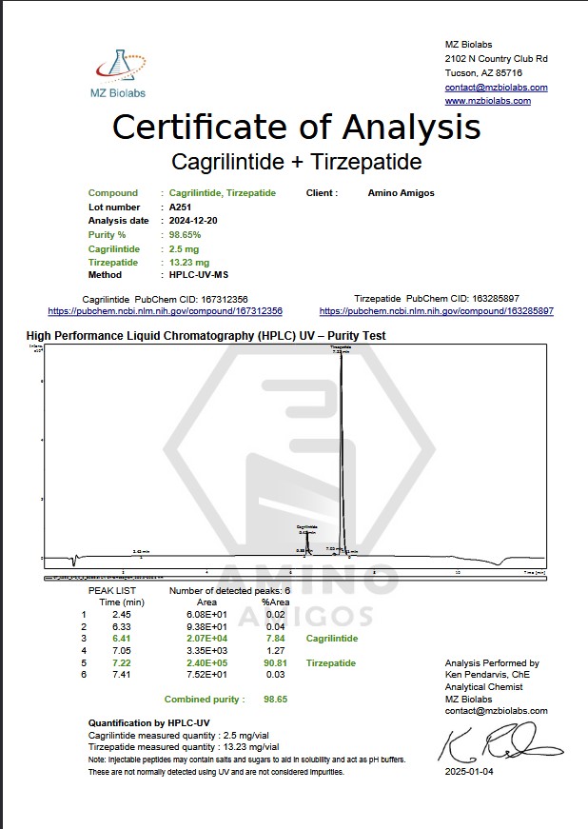Select peak 1 time '2.45'
Image resolution: width=588 pixels, height=829 pixels.
[x=122, y=614]
